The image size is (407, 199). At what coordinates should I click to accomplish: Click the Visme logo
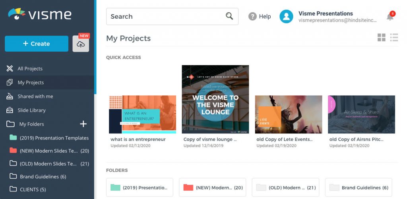coord(40,15)
